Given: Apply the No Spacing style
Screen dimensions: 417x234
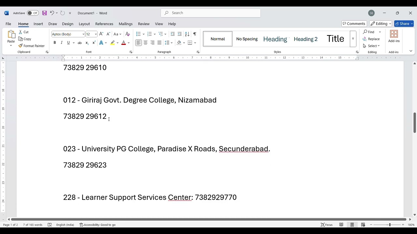Looking at the screenshot, I should (x=247, y=39).
